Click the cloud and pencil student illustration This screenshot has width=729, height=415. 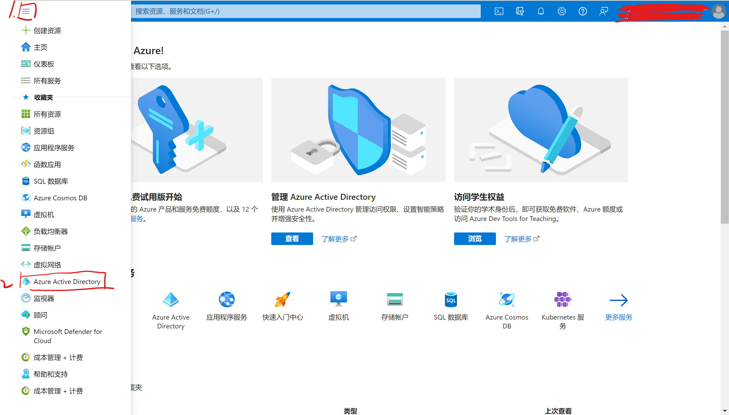[x=541, y=130]
